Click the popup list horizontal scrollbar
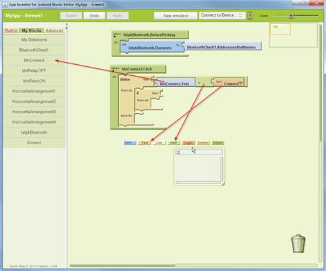This screenshot has width=326, height=271. click(198, 183)
